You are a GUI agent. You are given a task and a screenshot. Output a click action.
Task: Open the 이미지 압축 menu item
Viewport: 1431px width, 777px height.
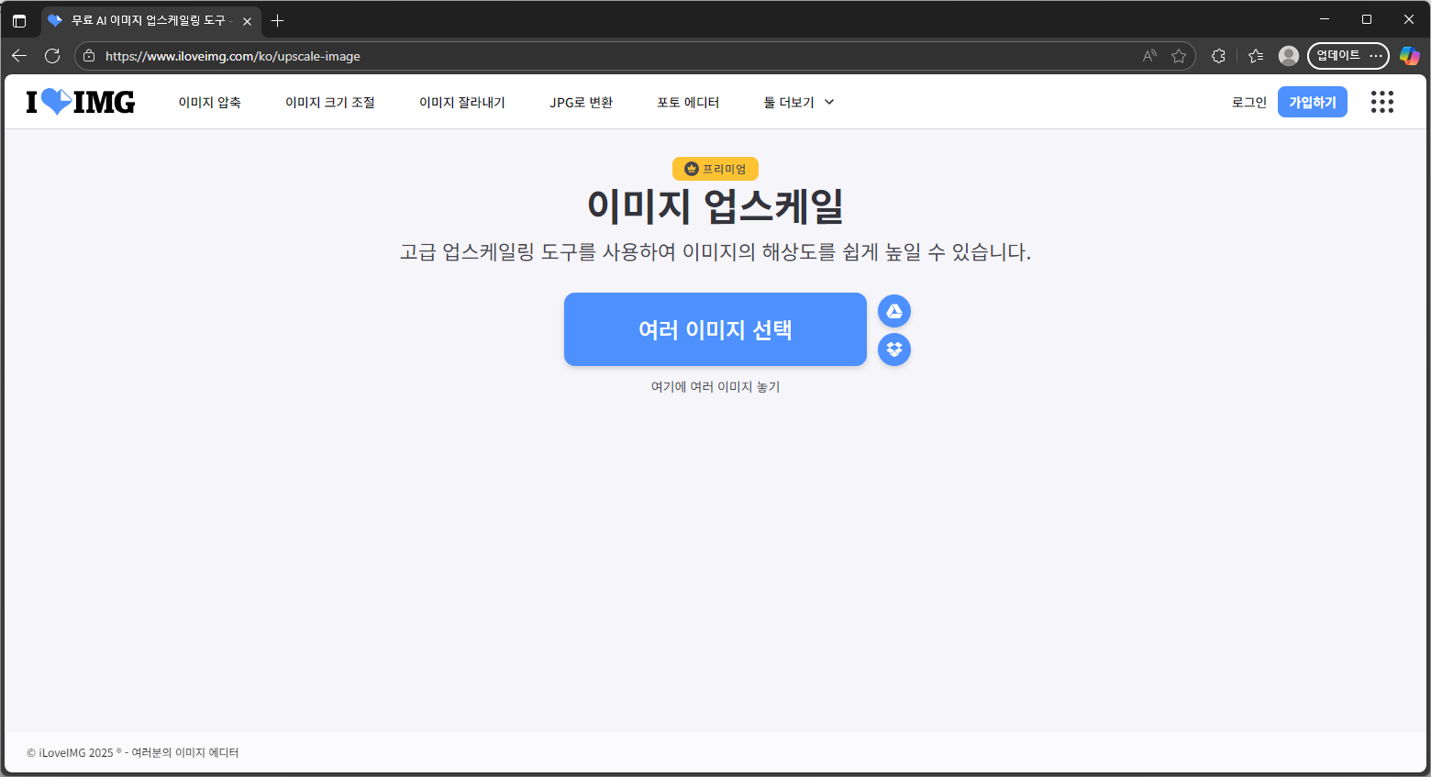point(210,102)
